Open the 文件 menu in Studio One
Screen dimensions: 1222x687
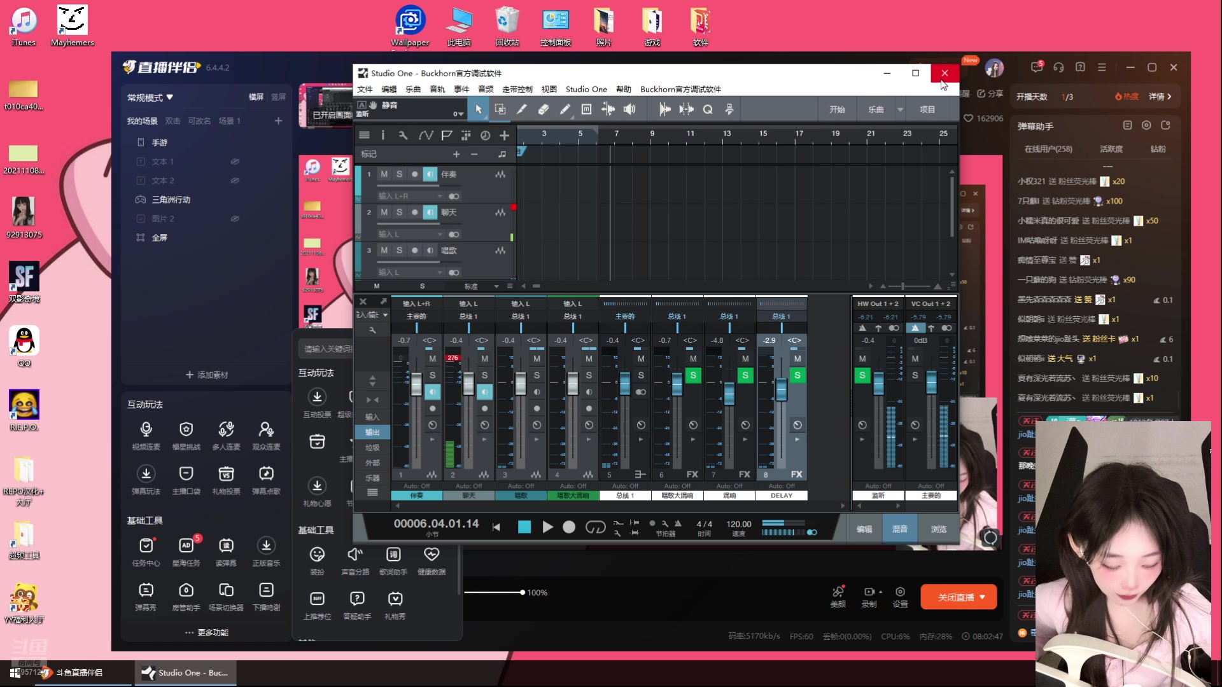coord(365,89)
